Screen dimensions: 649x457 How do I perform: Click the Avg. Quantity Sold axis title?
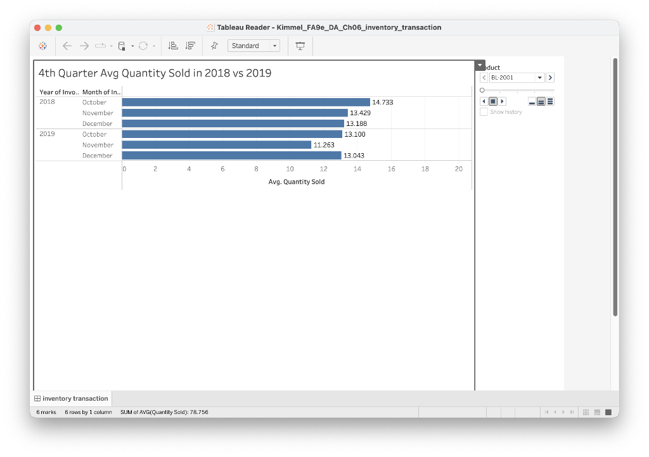point(297,182)
